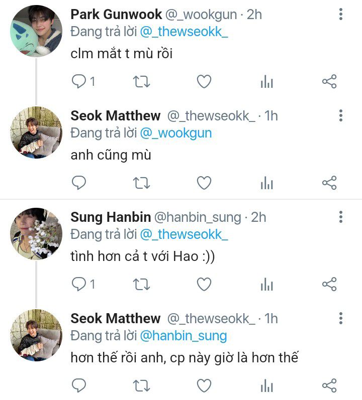
Task: Like Sung Hanbin's tweet about Hao
Action: (x=204, y=284)
